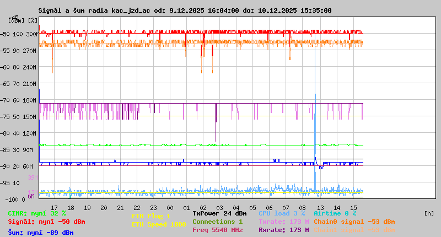Viewport: 441px width, 237px height.
Task: Click the Airtime 0 % legend label
Action: [x=335, y=213]
